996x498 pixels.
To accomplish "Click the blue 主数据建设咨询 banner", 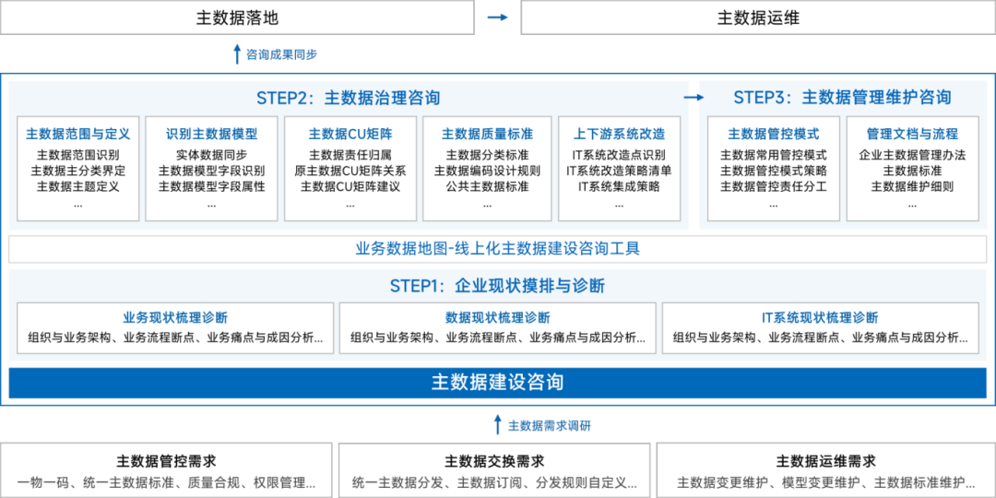I will [497, 382].
